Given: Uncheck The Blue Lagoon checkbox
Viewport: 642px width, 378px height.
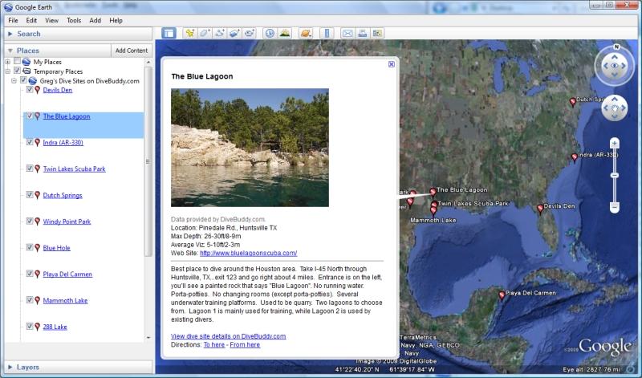Looking at the screenshot, I should (30, 116).
